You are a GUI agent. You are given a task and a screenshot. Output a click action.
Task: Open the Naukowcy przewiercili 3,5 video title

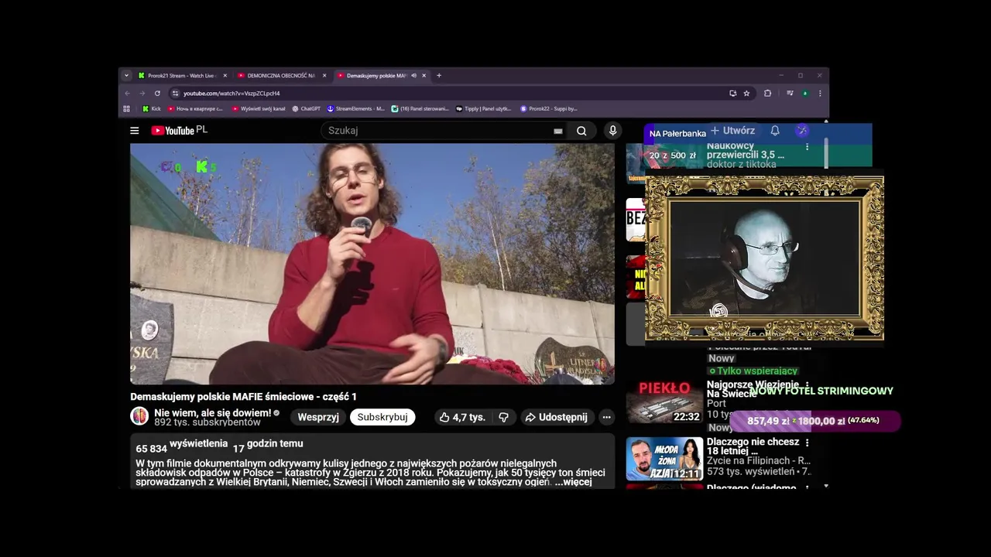click(746, 150)
